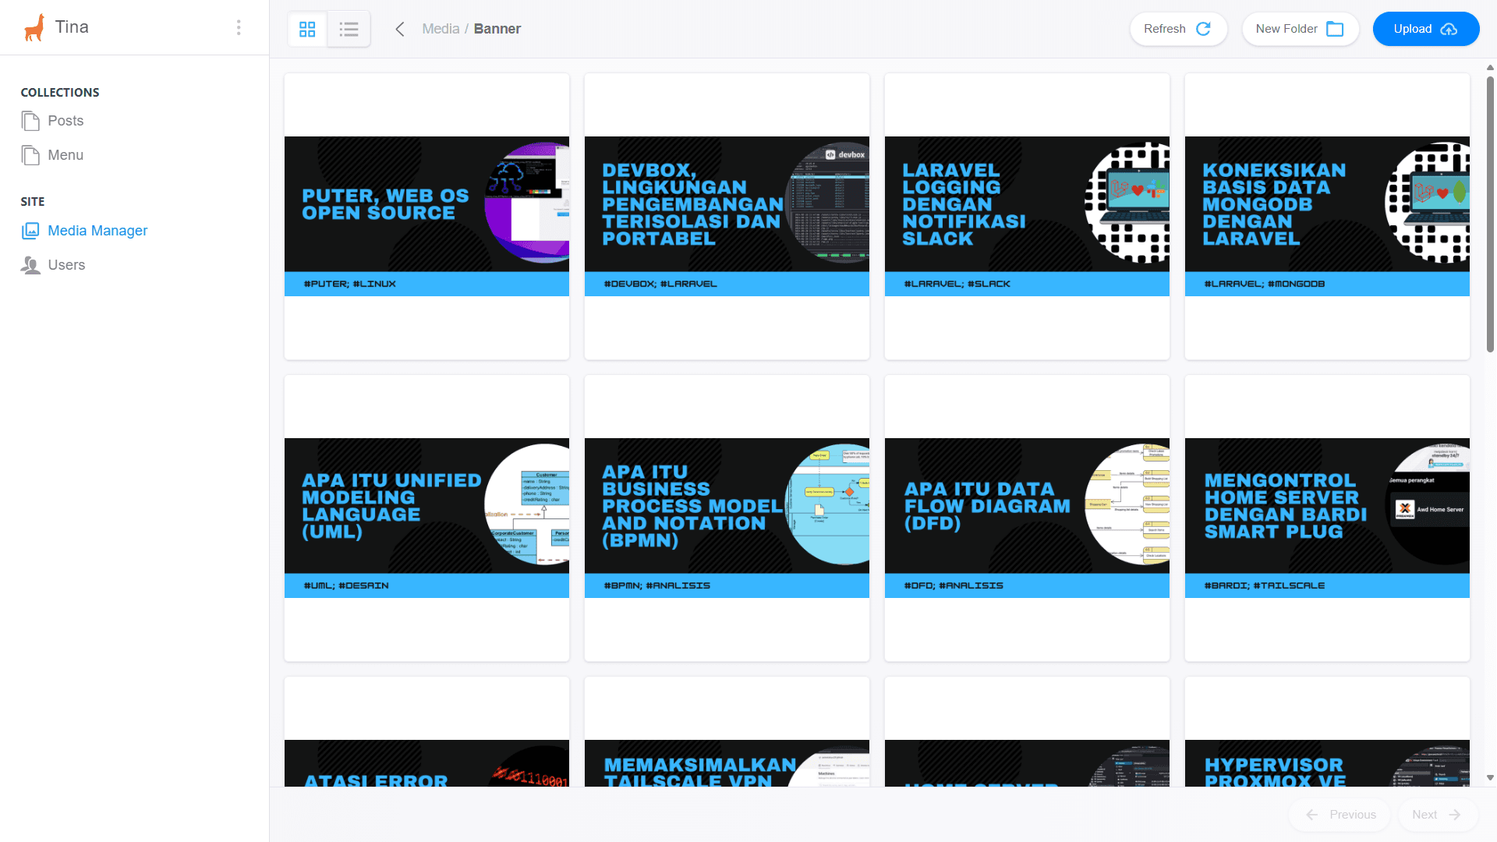Open the Media breadcrumb folder

coord(441,28)
